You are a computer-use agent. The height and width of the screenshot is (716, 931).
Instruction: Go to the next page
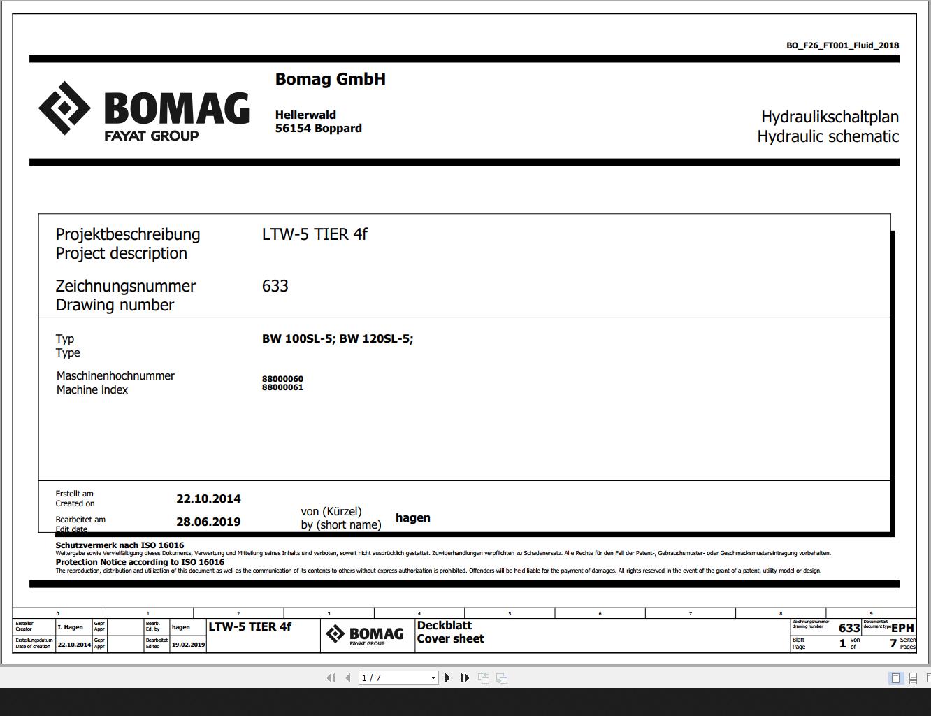click(x=447, y=678)
